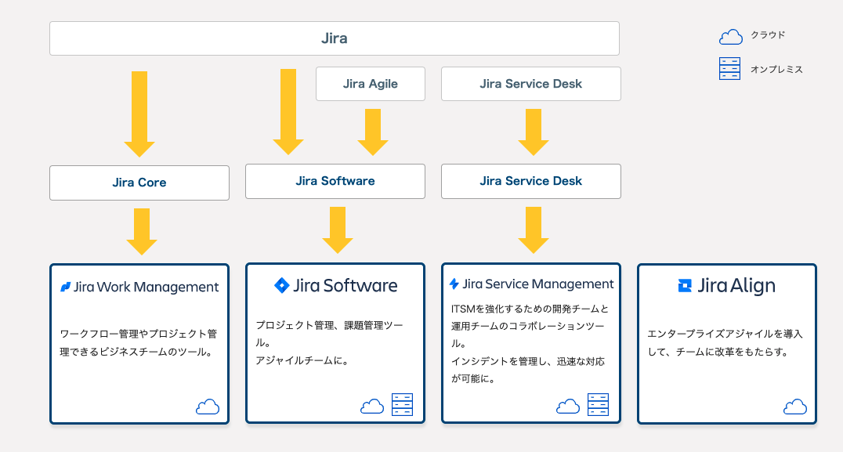Click the server icon in Jira Service Management card

pyautogui.click(x=598, y=405)
